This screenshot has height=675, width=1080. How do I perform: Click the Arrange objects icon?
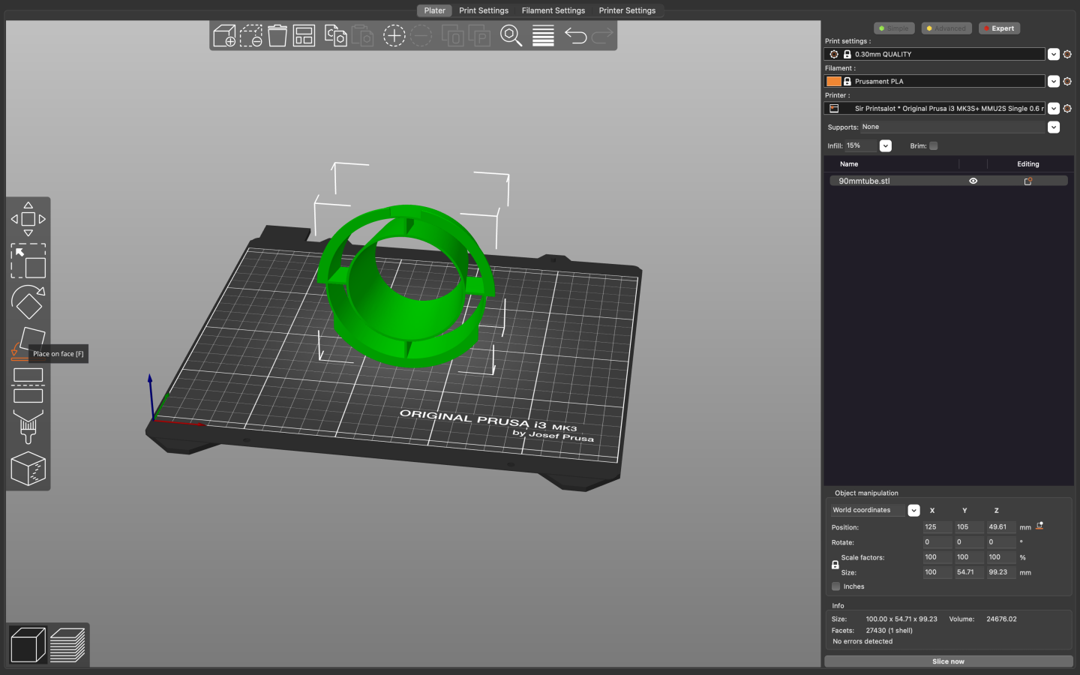click(x=304, y=35)
